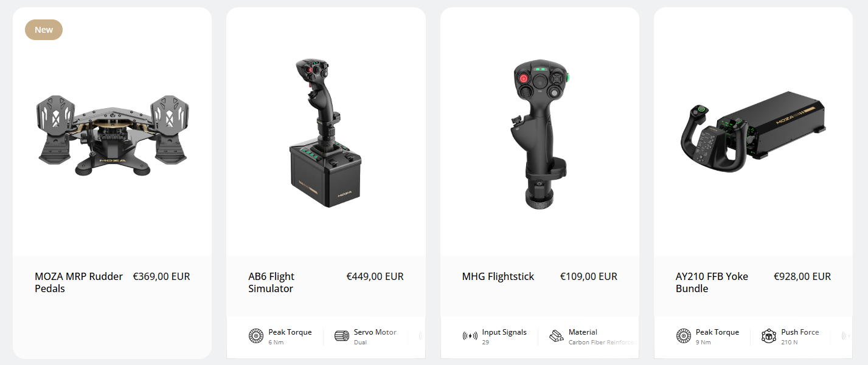The width and height of the screenshot is (868, 365).
Task: Click the Input Signals icon under MHG Flightstick
Action: click(470, 336)
